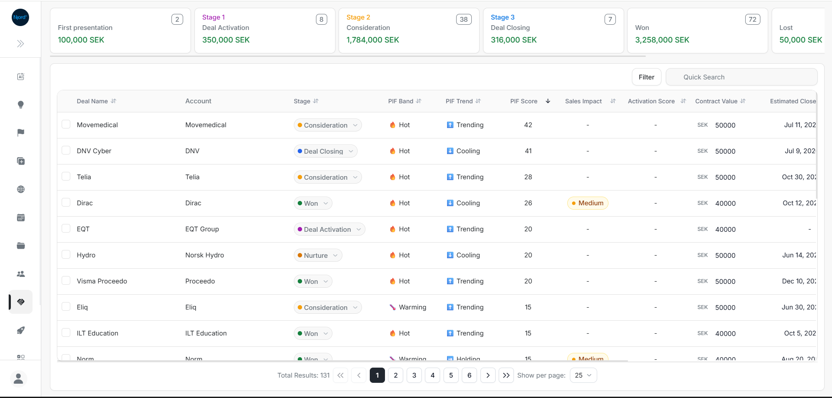The height and width of the screenshot is (398, 832).
Task: Click the stage cards horizontal scrollbar
Action: (348, 56)
